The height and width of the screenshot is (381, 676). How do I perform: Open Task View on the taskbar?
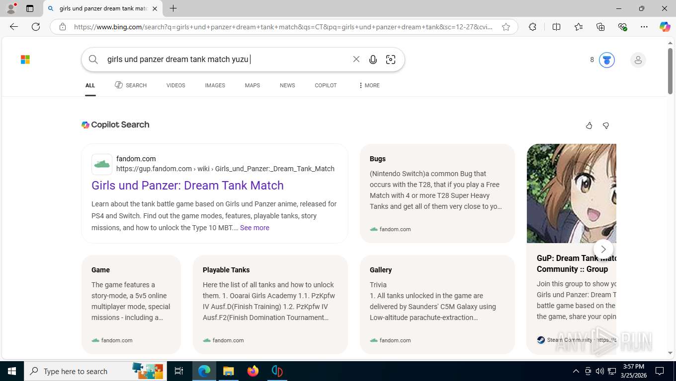179,371
